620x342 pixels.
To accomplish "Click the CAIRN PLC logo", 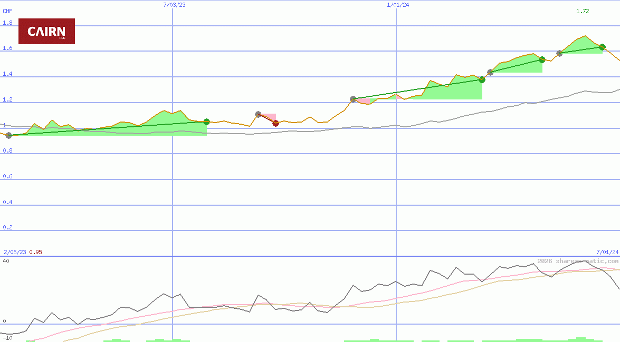I will click(x=46, y=32).
